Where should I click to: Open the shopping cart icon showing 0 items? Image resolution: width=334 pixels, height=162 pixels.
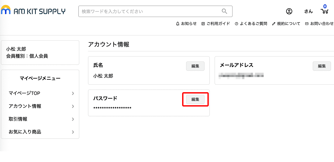[324, 11]
